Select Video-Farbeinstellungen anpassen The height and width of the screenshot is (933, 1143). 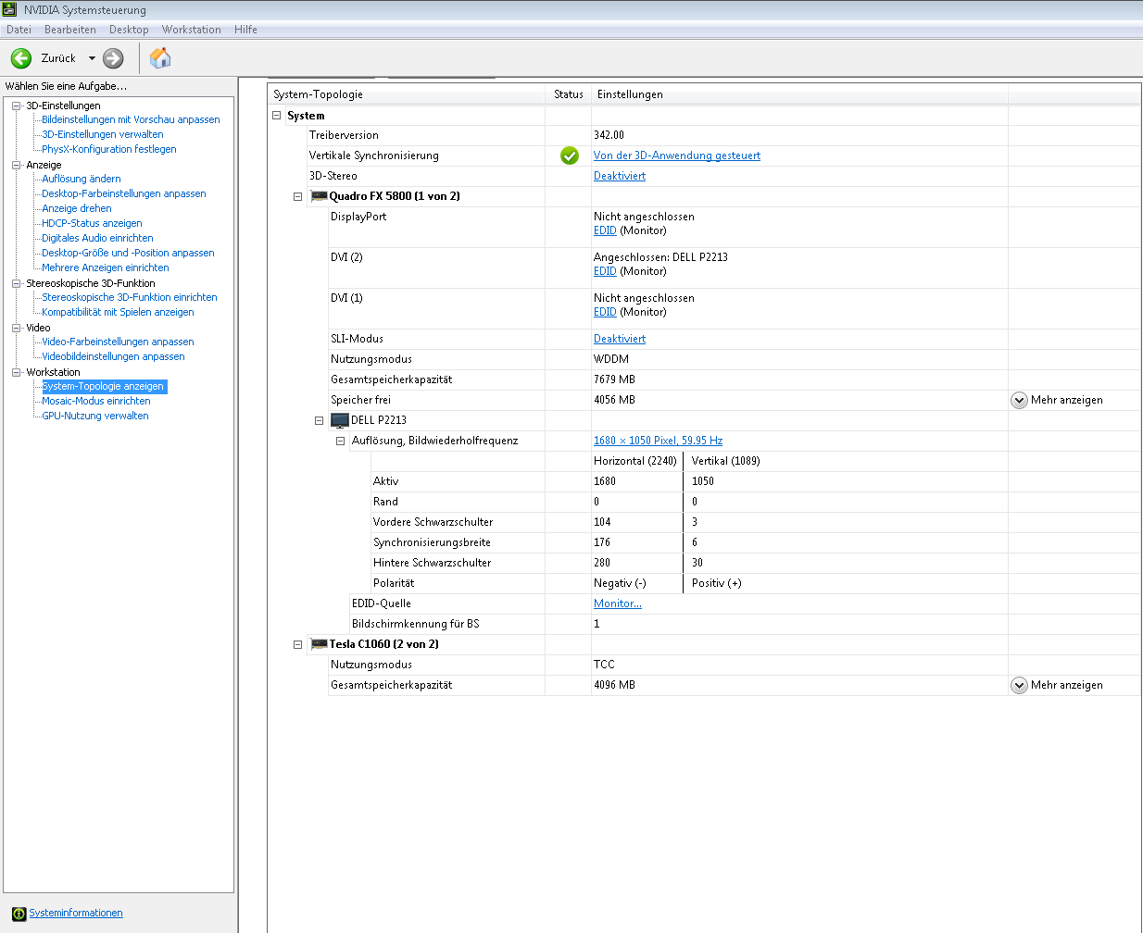pos(118,342)
